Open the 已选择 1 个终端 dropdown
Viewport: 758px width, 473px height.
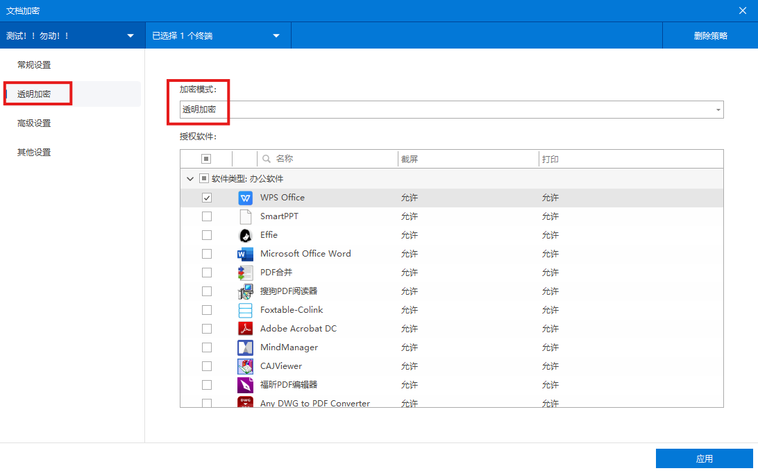click(x=217, y=36)
